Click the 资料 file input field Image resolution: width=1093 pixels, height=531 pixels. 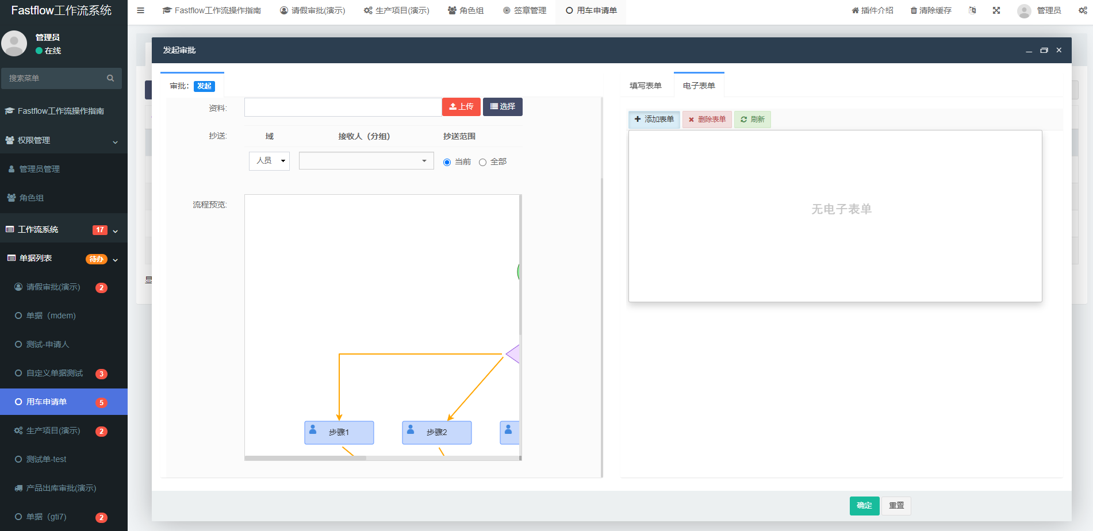pos(343,107)
